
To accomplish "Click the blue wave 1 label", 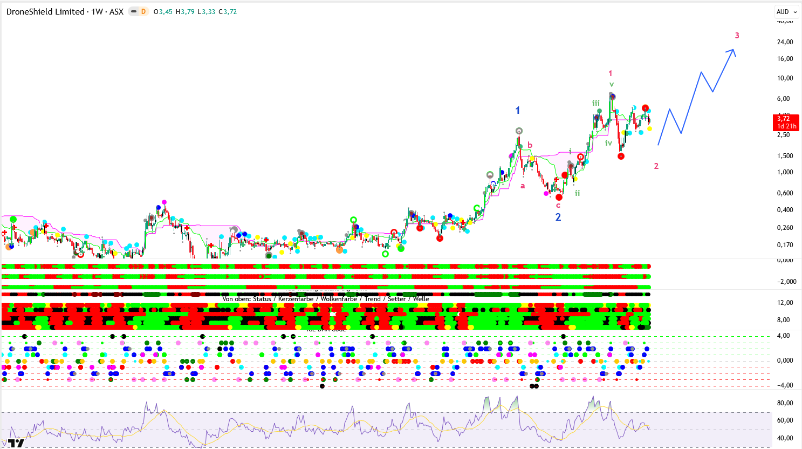I will [x=517, y=111].
